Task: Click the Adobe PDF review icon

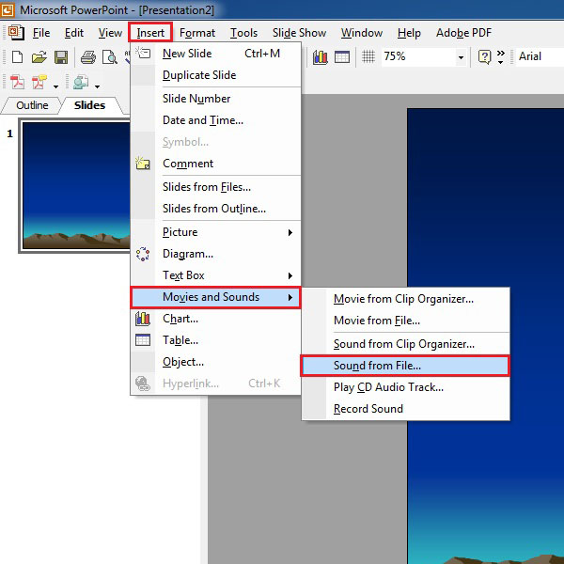Action: [x=81, y=82]
